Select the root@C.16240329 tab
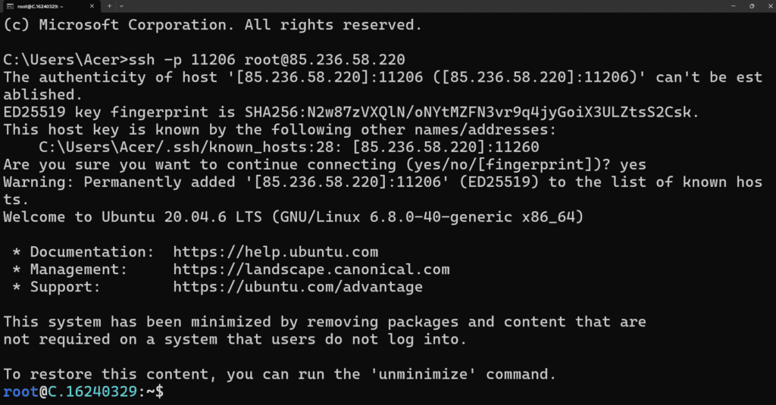The height and width of the screenshot is (405, 776). pyautogui.click(x=51, y=6)
